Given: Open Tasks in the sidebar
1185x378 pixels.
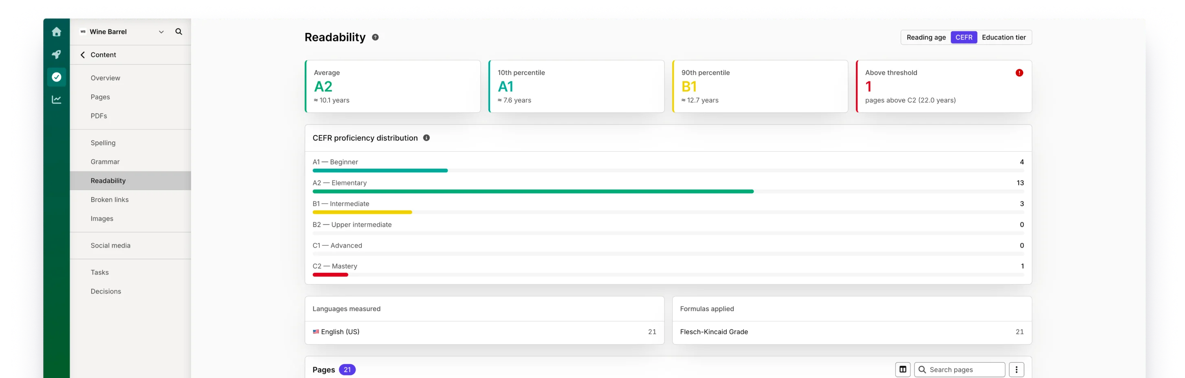Looking at the screenshot, I should (x=130, y=272).
